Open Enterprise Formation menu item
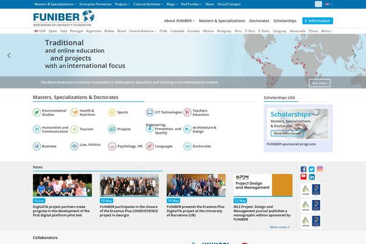366x244 pixels. pos(96,4)
